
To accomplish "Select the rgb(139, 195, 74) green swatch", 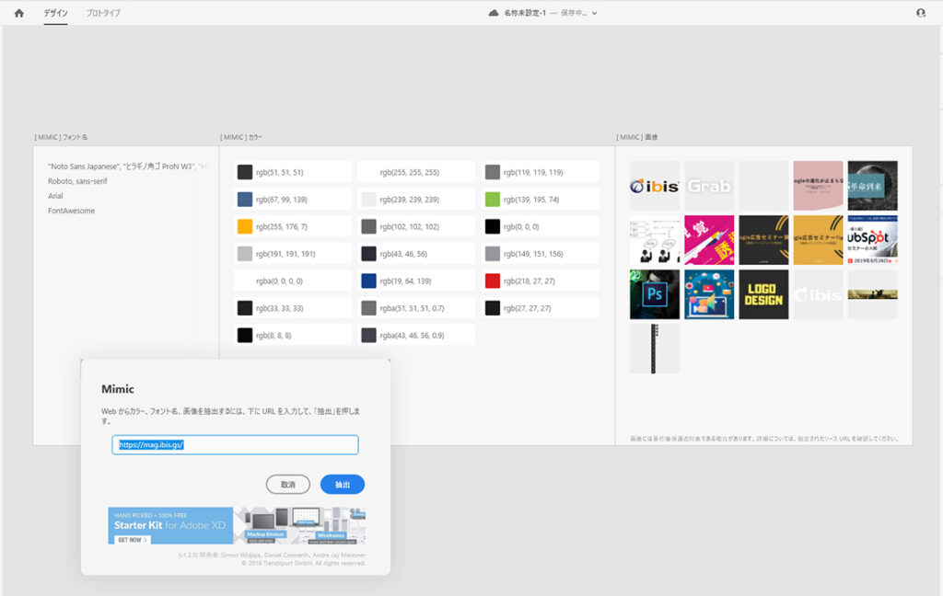I will [x=493, y=200].
